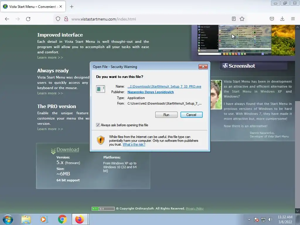Open the Screenshot heading link
The height and width of the screenshot is (225, 300).
(242, 66)
